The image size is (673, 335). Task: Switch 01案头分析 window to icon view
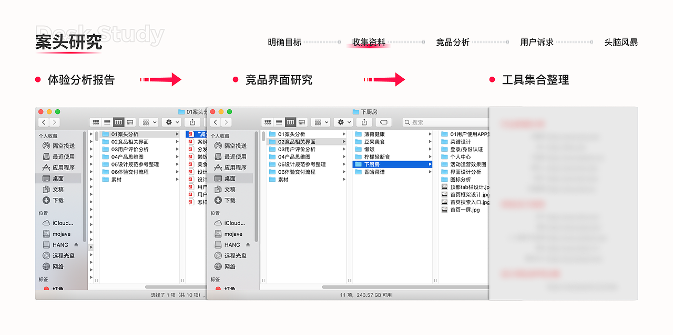point(95,122)
